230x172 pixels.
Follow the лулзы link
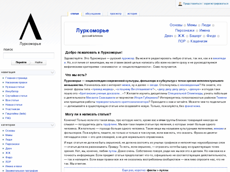(x=112, y=151)
